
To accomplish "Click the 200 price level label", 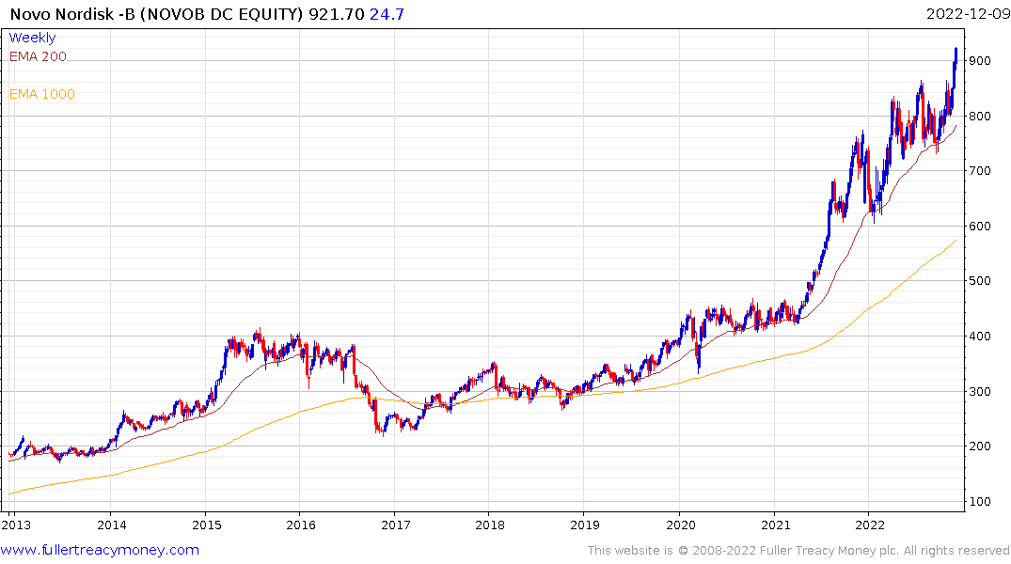I will click(x=979, y=446).
